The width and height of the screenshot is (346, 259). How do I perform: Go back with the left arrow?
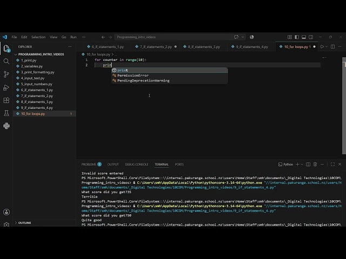point(103,37)
